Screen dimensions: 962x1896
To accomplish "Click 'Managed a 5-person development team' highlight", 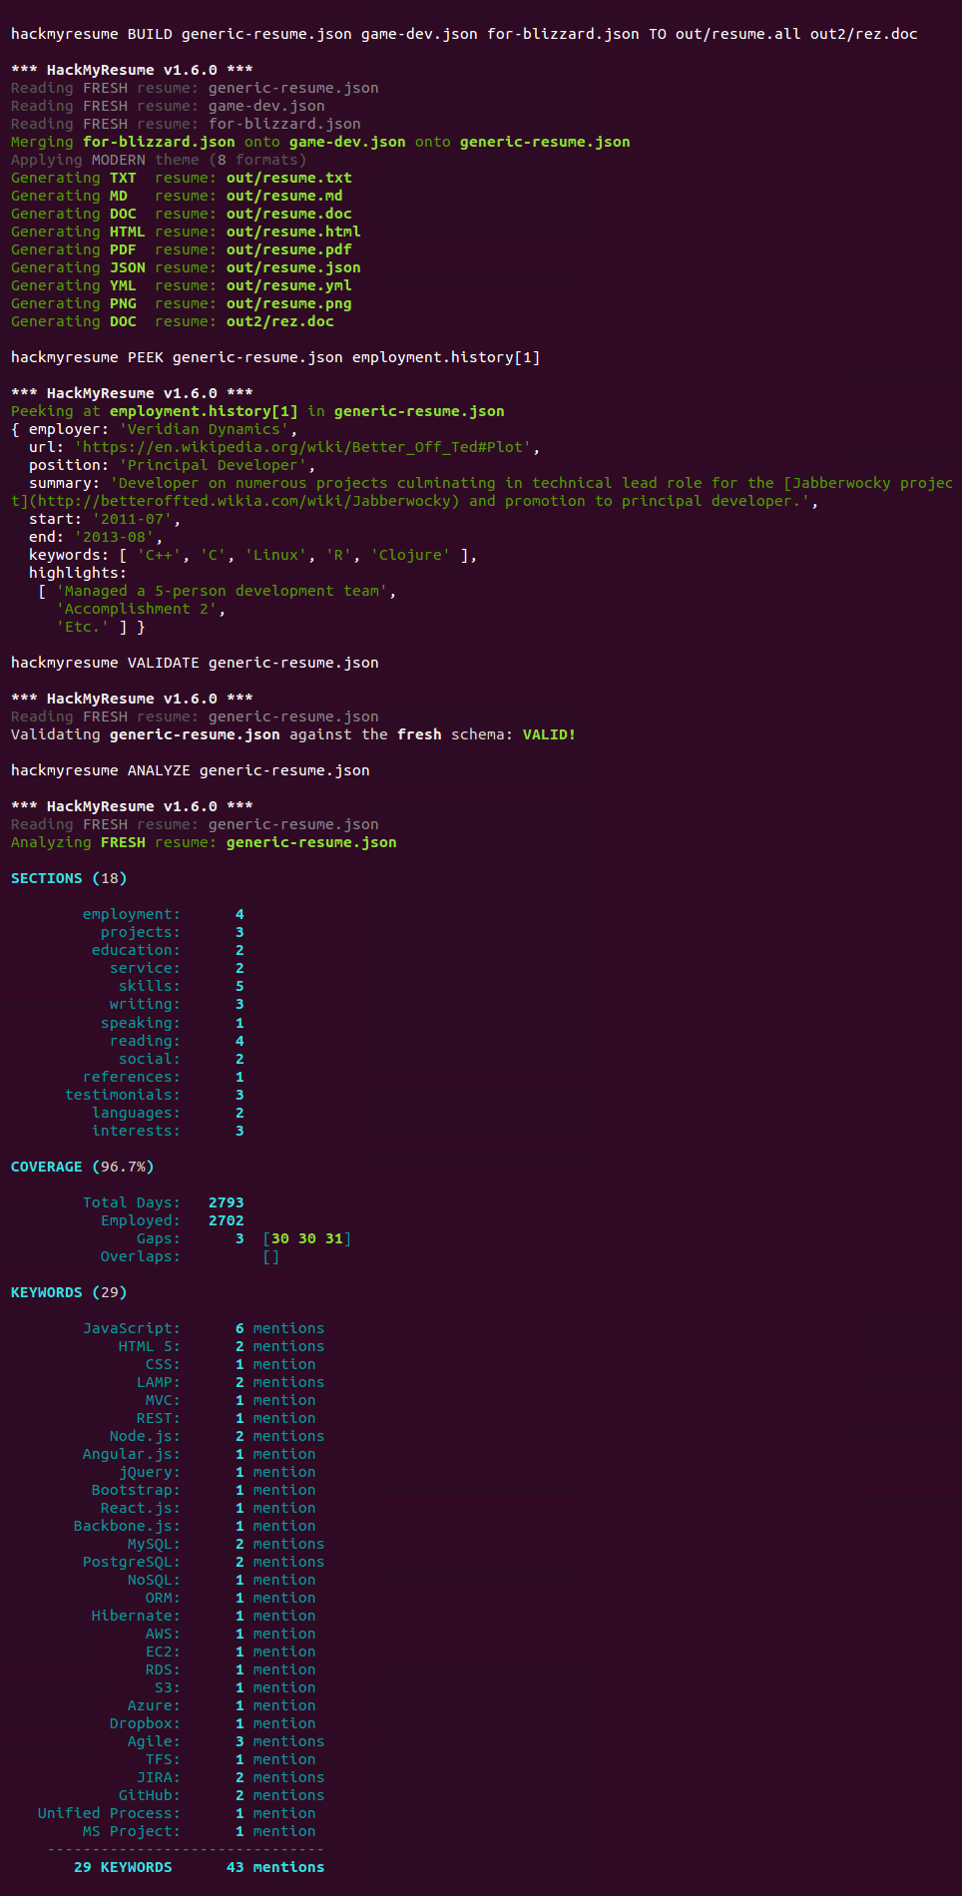I will click(x=222, y=591).
